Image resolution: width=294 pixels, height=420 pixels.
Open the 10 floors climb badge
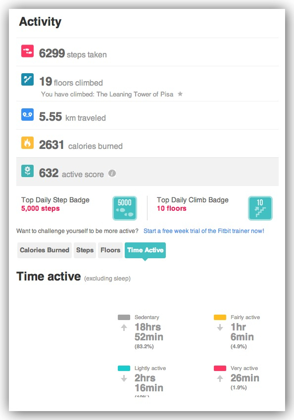pos(260,208)
